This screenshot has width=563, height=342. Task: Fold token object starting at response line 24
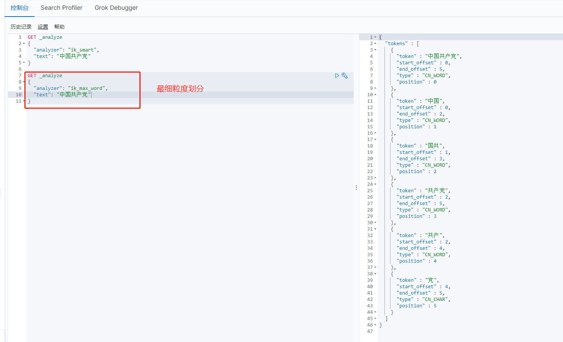(375, 184)
